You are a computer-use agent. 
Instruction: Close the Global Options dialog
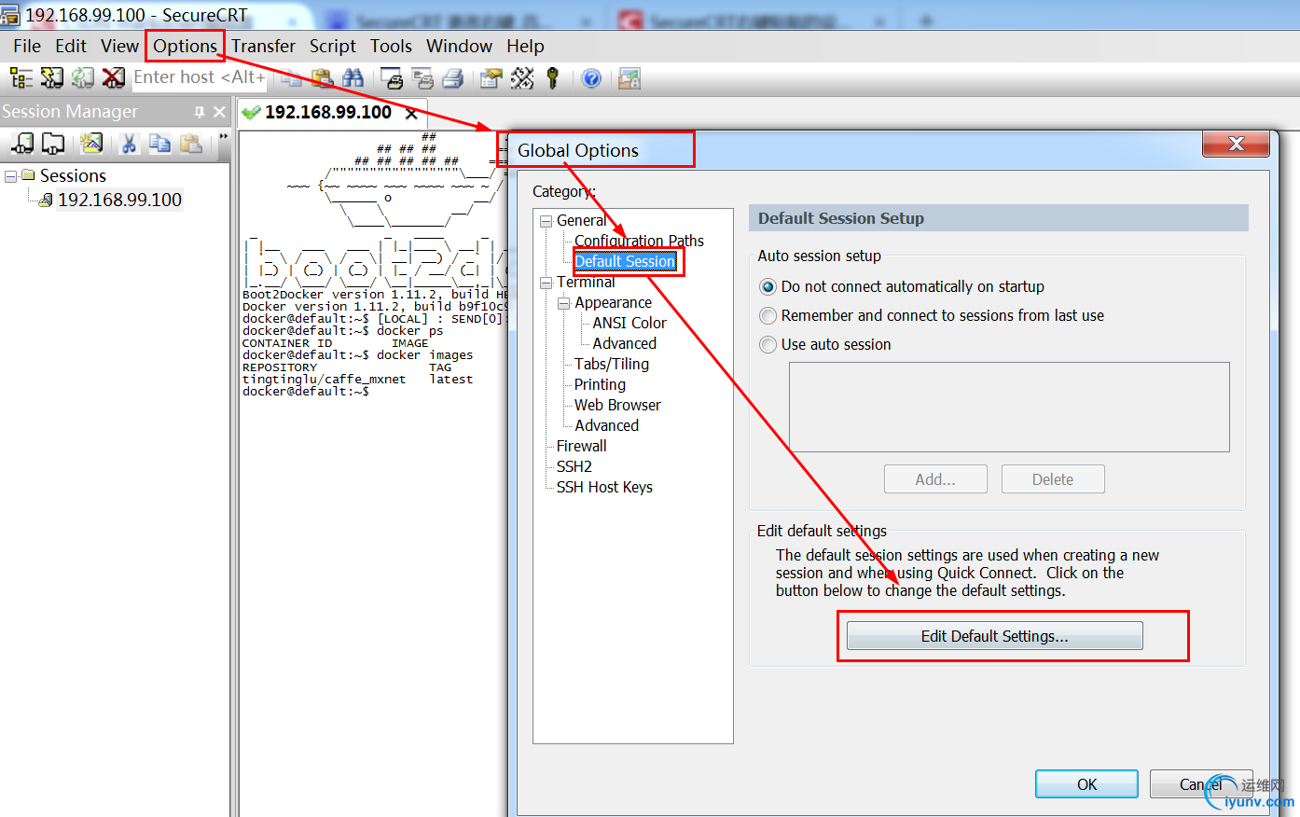tap(1236, 144)
